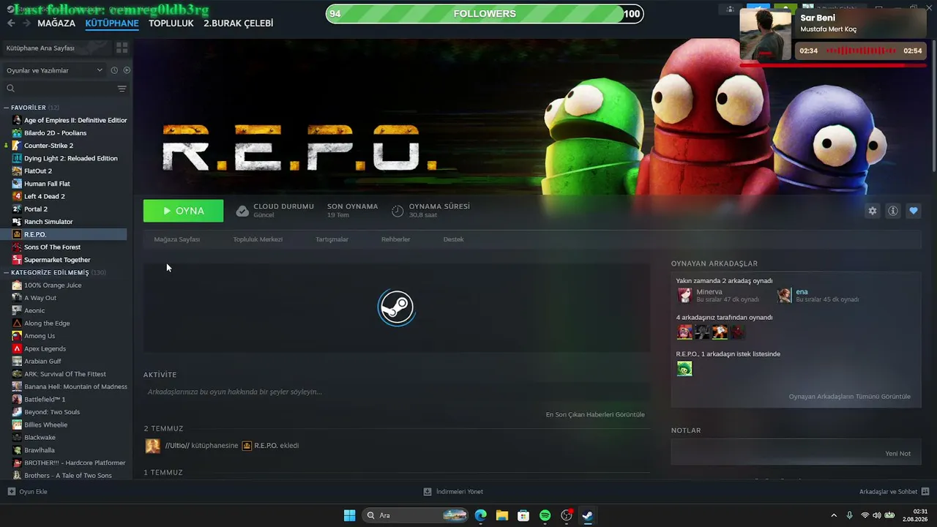This screenshot has width=937, height=527.
Task: Go forward with the Steam forward arrow
Action: [x=26, y=23]
